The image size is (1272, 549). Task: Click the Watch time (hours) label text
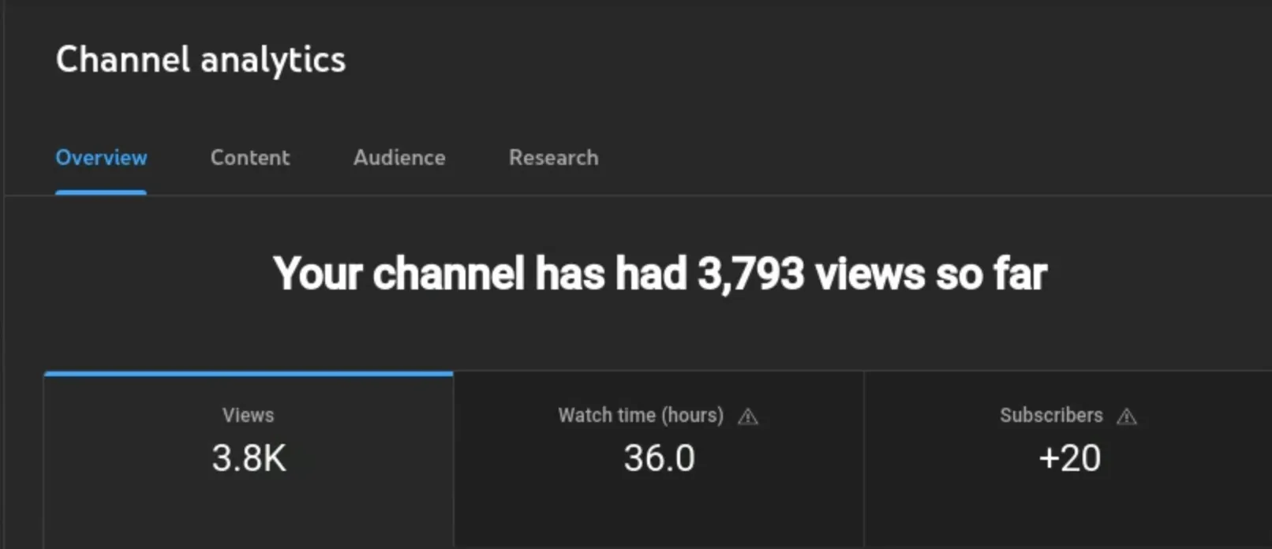pyautogui.click(x=640, y=415)
